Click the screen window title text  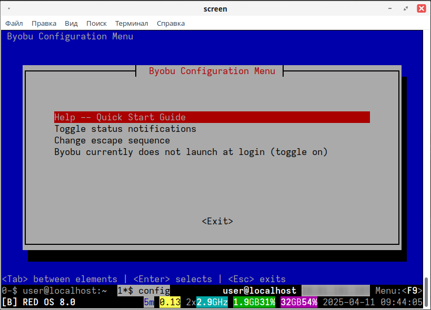point(215,9)
